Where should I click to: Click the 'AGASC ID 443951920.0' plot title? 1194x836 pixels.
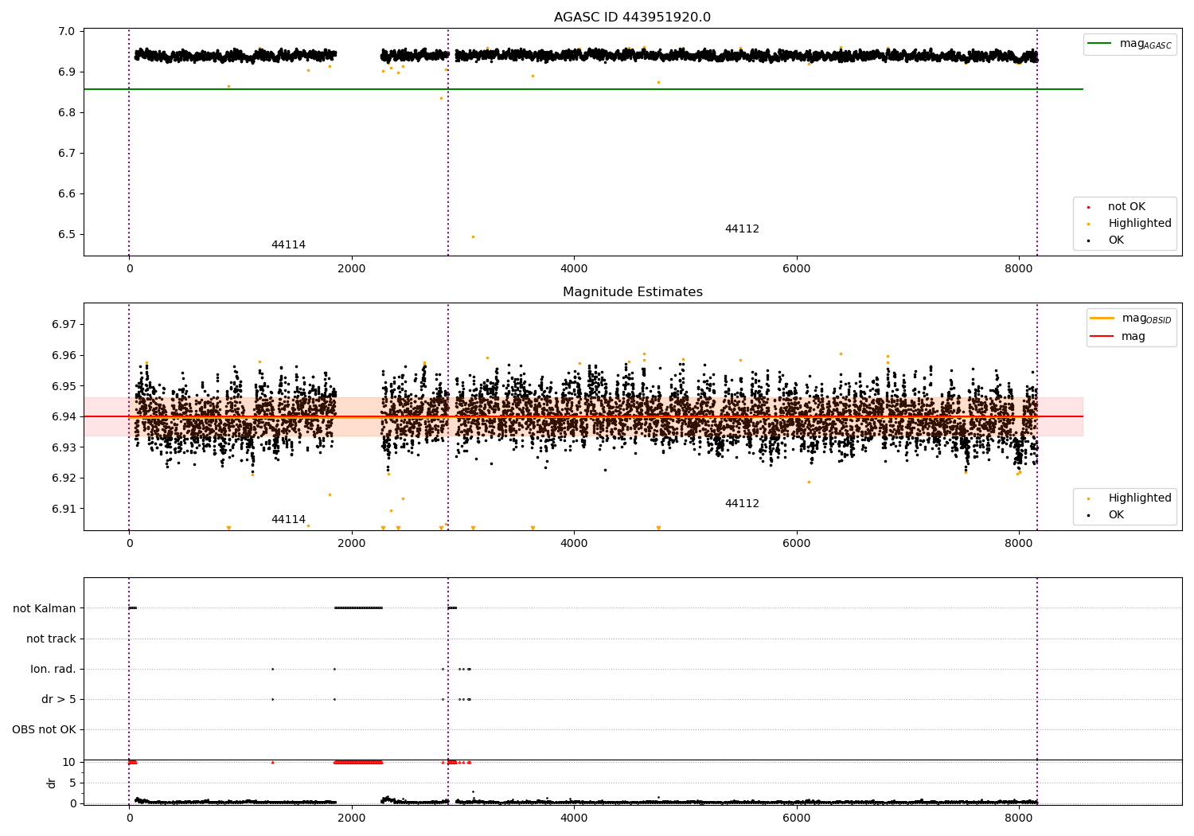coord(632,18)
